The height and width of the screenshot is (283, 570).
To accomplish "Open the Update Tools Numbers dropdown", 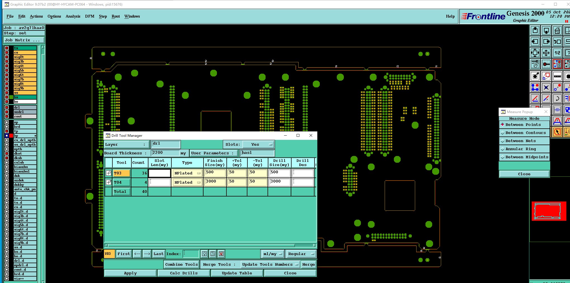I will (x=270, y=265).
